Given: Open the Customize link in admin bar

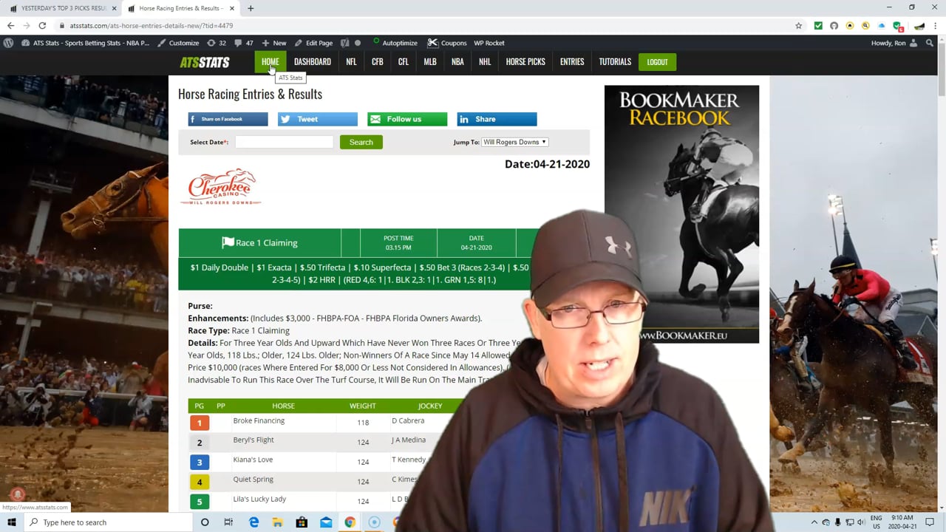Looking at the screenshot, I should click(x=178, y=43).
